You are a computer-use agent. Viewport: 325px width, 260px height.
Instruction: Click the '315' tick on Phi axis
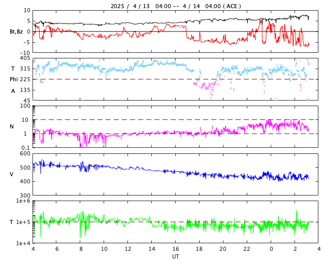tap(25, 69)
